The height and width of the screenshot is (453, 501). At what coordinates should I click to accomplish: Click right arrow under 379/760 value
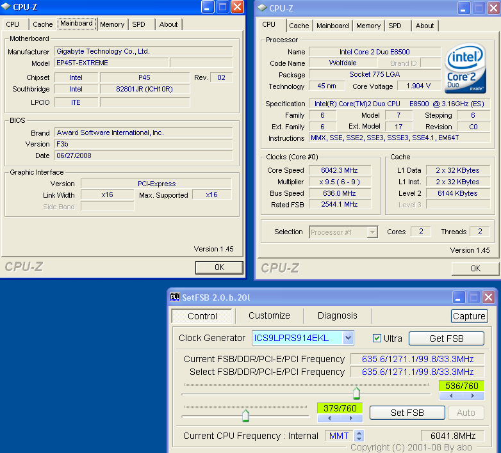(x=351, y=418)
